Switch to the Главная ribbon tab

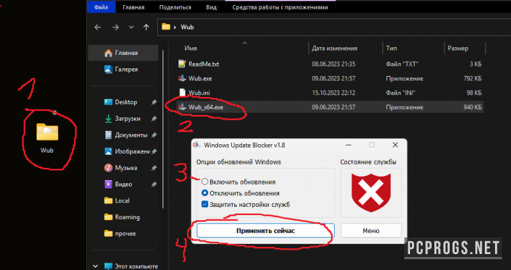pos(133,7)
